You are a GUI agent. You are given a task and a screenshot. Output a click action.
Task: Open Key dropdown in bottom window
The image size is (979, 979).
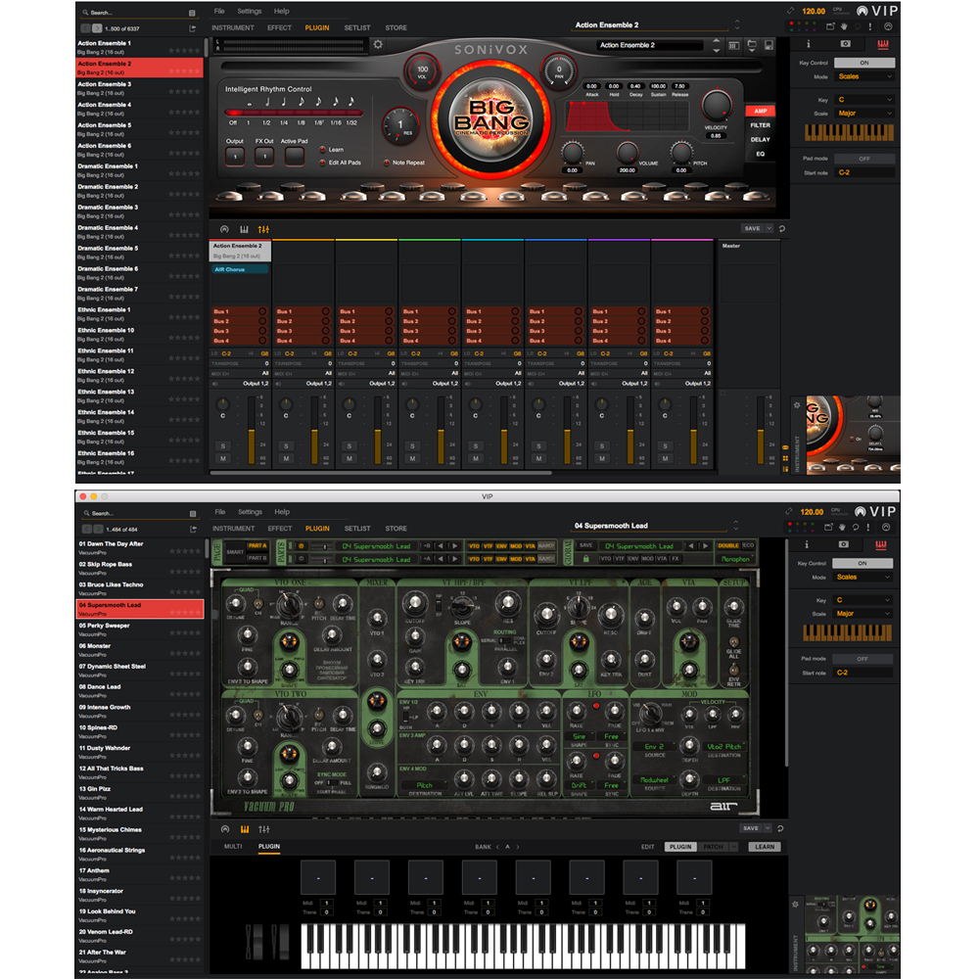coord(862,600)
